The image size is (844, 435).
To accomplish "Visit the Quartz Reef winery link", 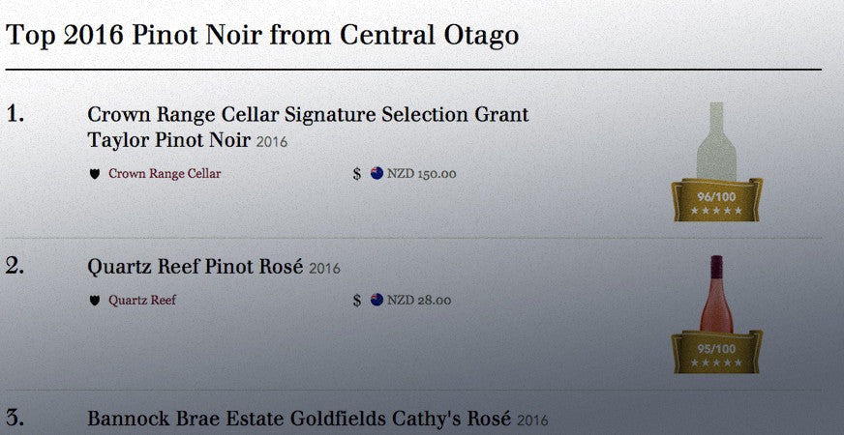I will point(142,301).
